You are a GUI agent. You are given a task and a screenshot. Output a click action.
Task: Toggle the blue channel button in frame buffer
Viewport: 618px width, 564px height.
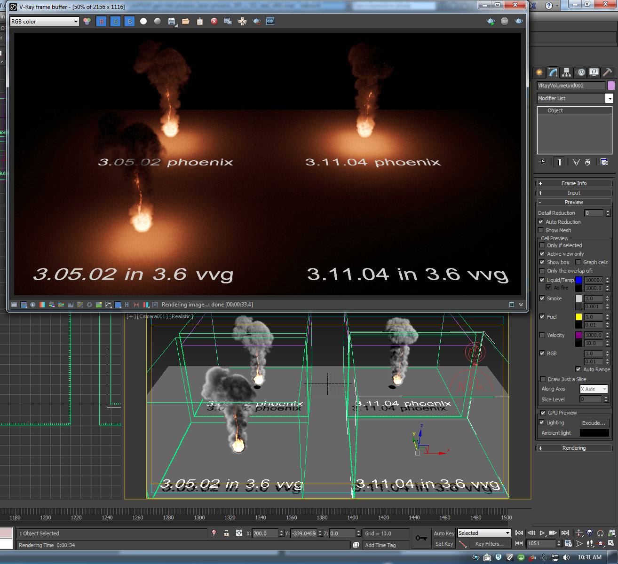[x=129, y=22]
